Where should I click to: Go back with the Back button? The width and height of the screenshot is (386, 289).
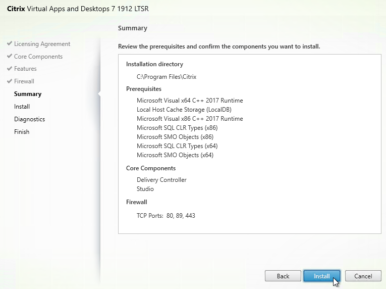[x=283, y=276]
